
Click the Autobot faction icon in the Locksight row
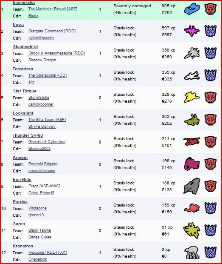coord(211,120)
